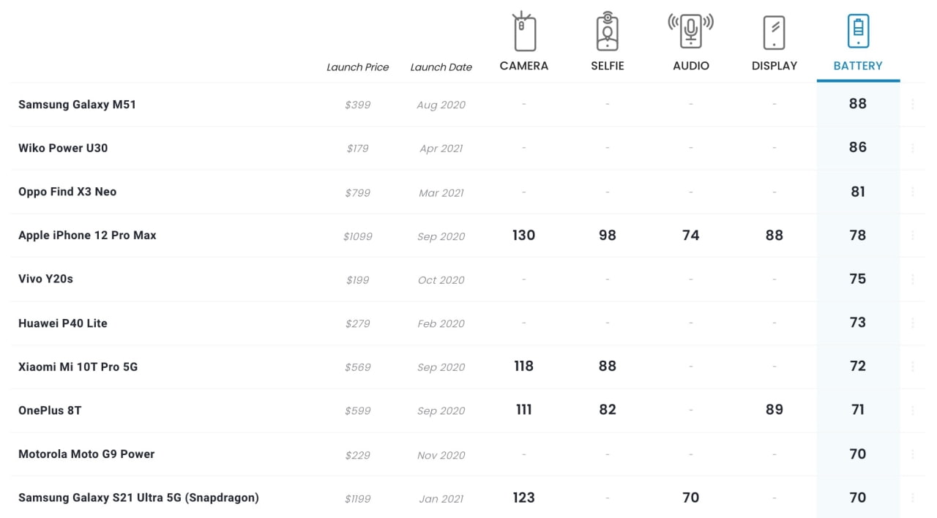
Task: Switch to the DISPLAY ranking tab
Action: pyautogui.click(x=774, y=65)
